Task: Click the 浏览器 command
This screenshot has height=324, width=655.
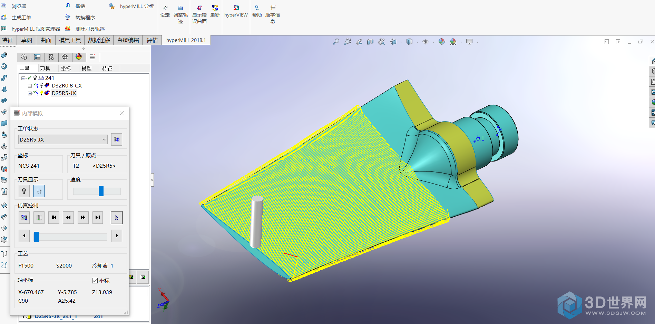Action: (x=14, y=6)
